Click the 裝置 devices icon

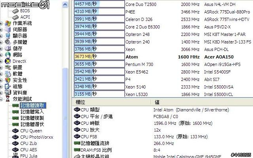coord(8,68)
